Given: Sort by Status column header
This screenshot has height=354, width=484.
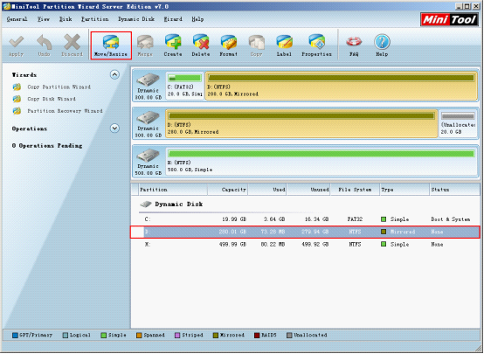Looking at the screenshot, I should (454, 190).
